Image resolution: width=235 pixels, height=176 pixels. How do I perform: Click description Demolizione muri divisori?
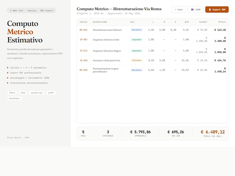point(107,30)
